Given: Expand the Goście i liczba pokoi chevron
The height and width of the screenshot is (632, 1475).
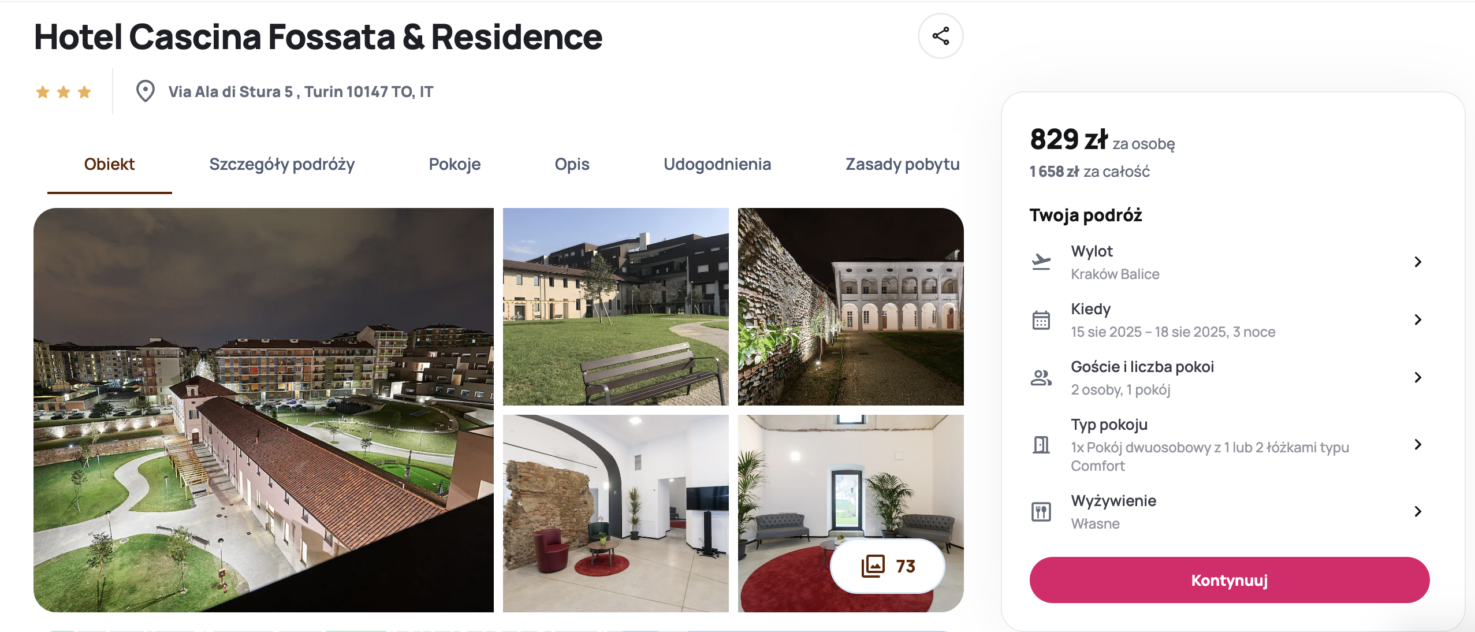Looking at the screenshot, I should [x=1418, y=377].
